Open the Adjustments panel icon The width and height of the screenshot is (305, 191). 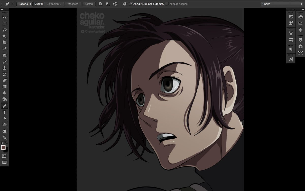[x=291, y=17]
